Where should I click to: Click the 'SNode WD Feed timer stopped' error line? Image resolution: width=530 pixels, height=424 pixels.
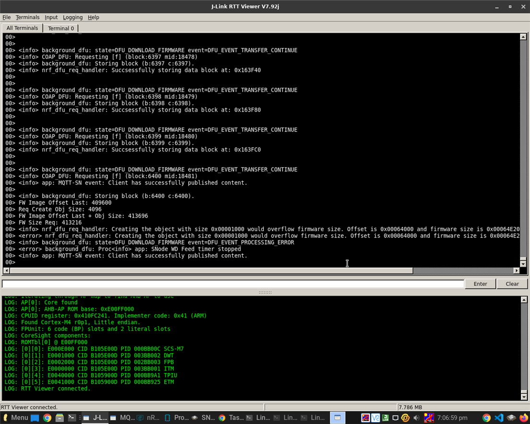[130, 249]
